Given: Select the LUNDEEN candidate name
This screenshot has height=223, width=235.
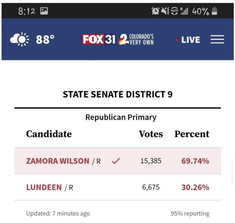Looking at the screenshot, I should [44, 187].
